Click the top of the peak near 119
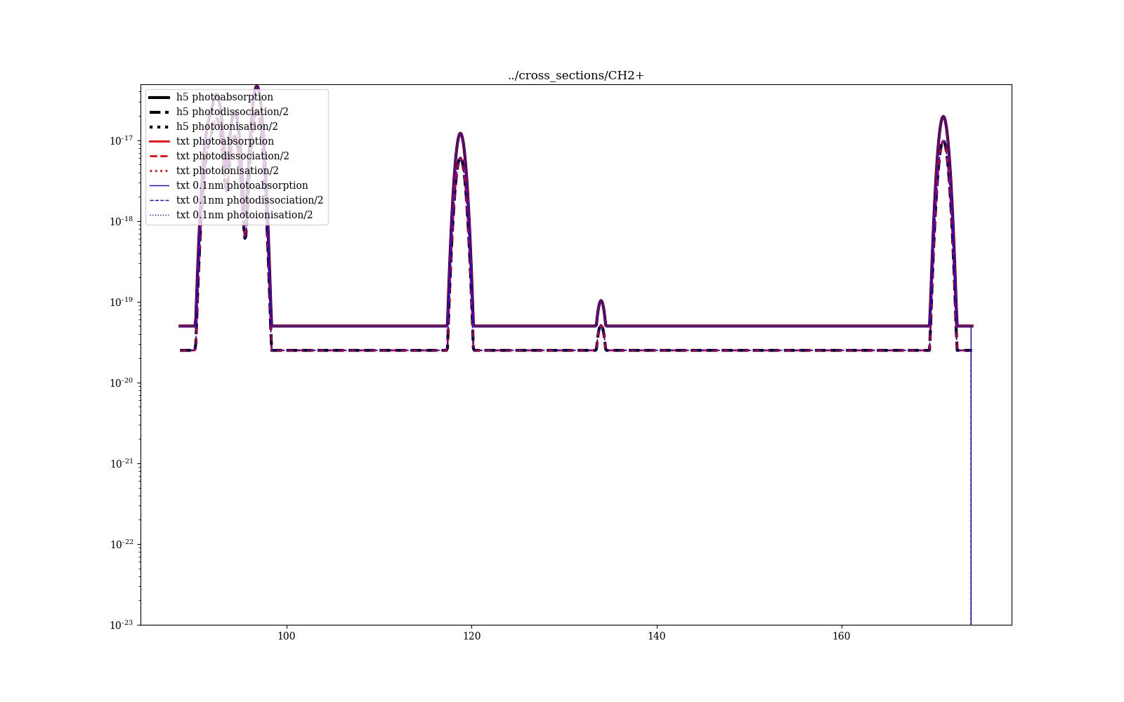 (460, 133)
